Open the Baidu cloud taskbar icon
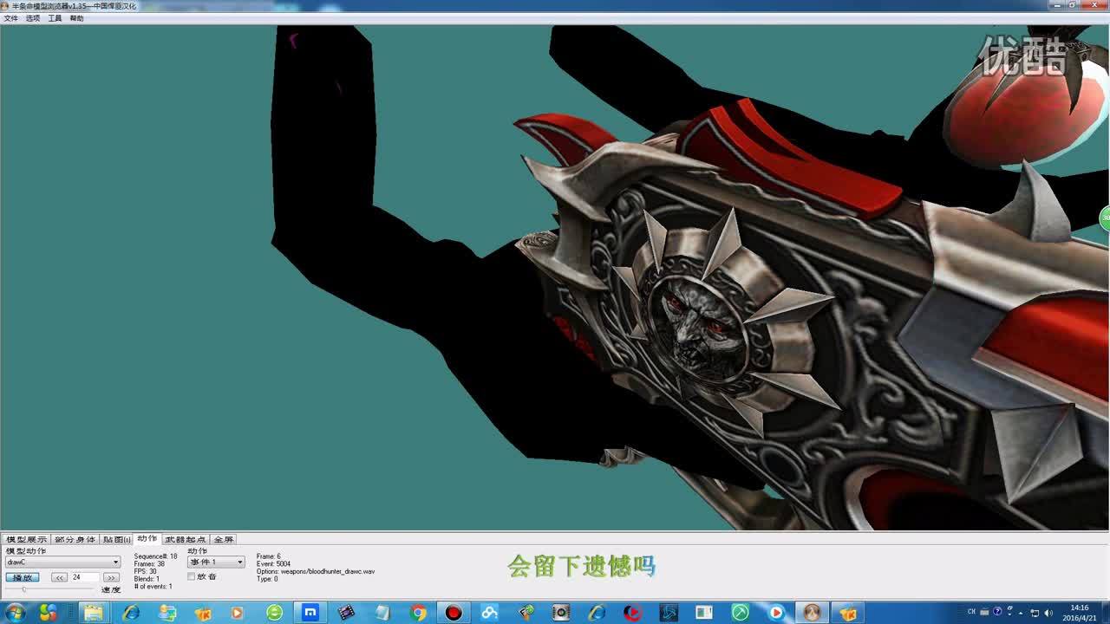The width and height of the screenshot is (1110, 624). coord(489,613)
